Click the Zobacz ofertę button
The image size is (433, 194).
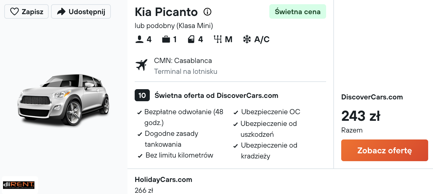point(384,150)
